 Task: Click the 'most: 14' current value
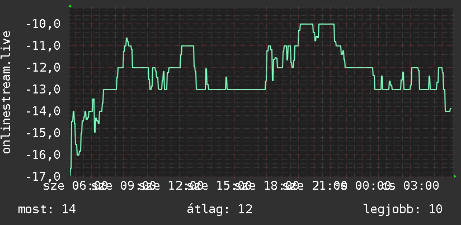(47, 209)
